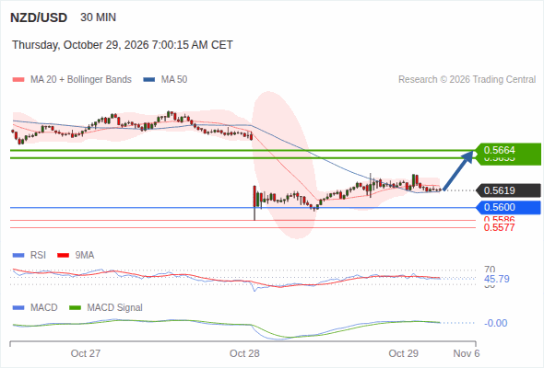Click the blue RSI legend swatch
The width and height of the screenshot is (544, 368).
(18, 256)
